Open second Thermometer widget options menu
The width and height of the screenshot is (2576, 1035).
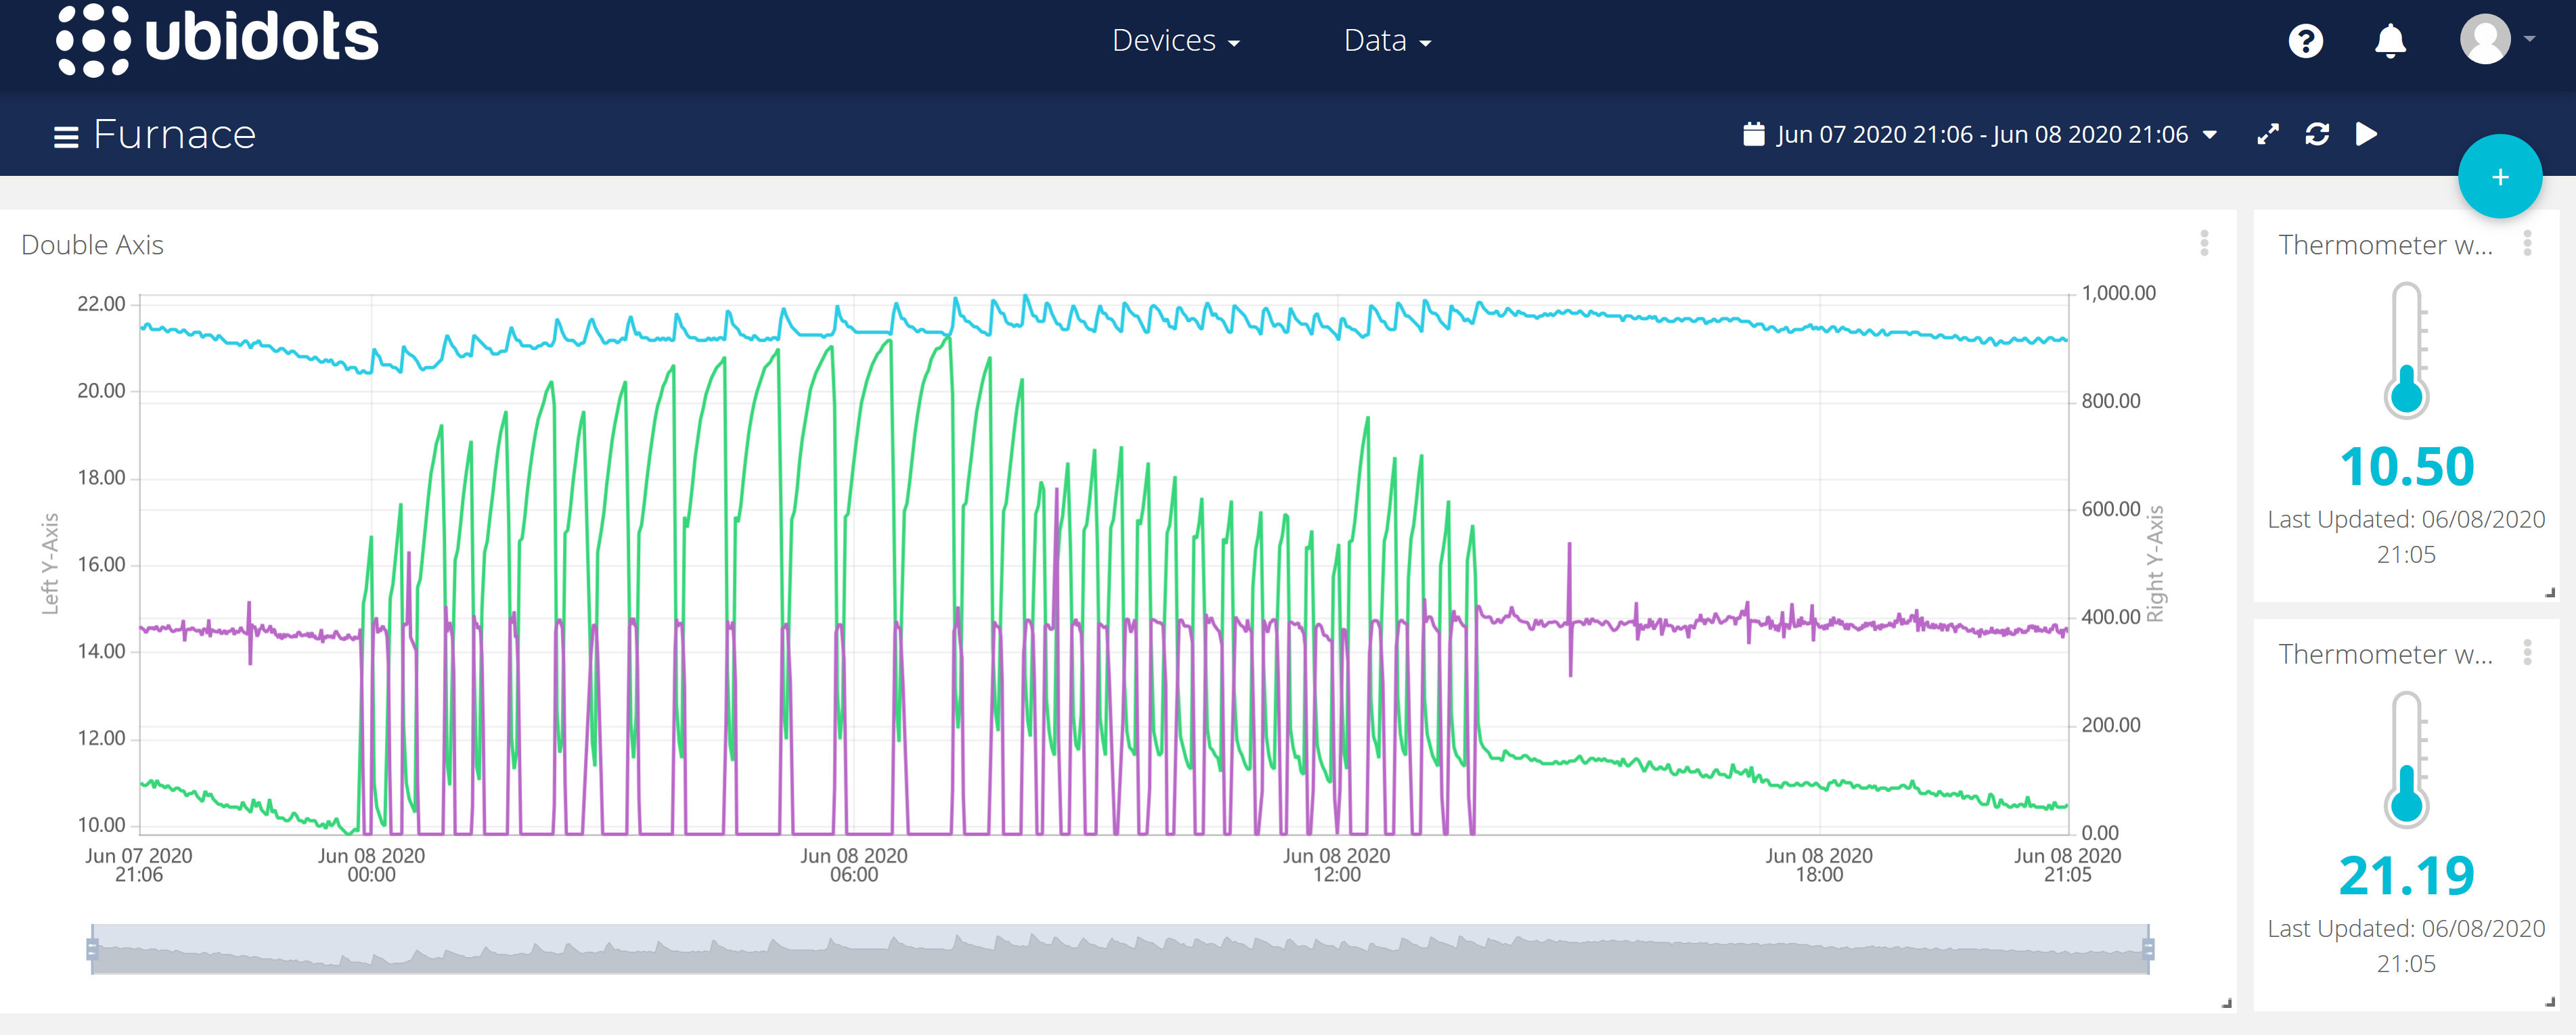point(2527,653)
